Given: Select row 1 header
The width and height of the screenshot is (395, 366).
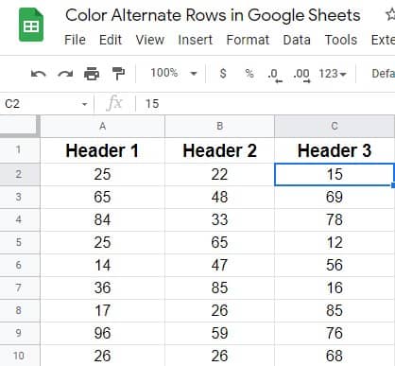Looking at the screenshot, I should click(20, 150).
